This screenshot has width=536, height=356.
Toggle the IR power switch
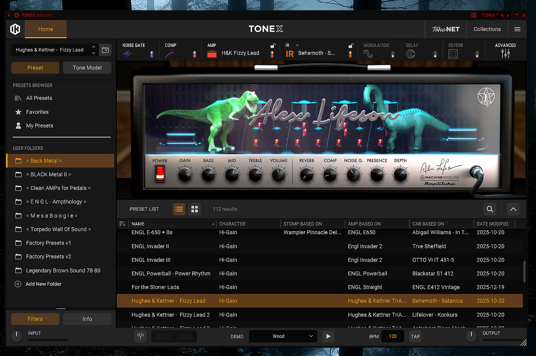coord(350,54)
